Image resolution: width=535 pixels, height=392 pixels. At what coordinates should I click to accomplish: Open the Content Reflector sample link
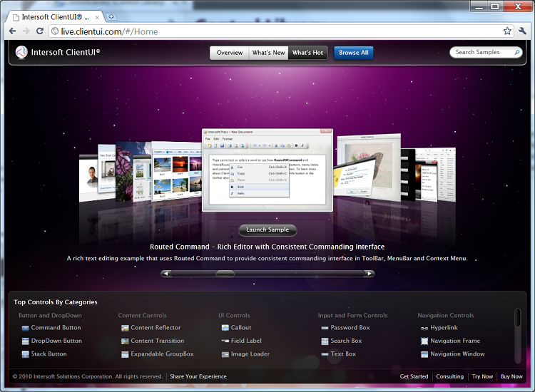(x=156, y=328)
